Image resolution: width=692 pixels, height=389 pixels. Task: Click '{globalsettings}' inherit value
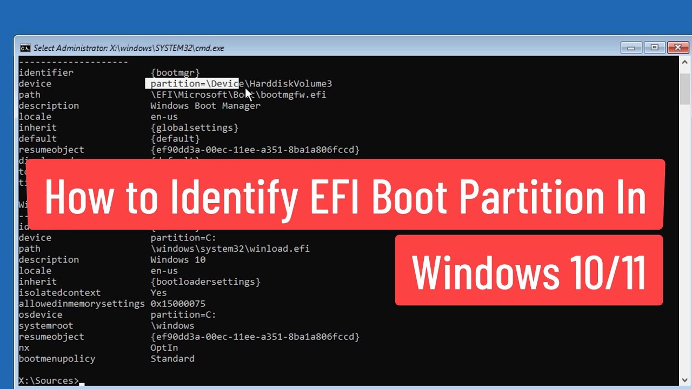(195, 128)
